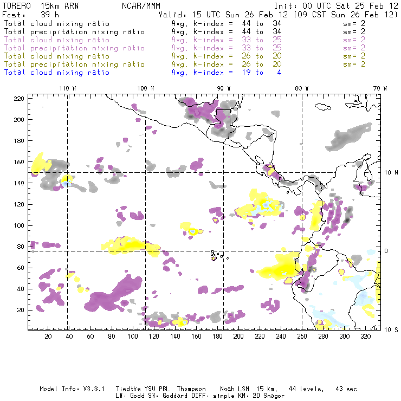The image size is (401, 401).
Task: Select the "Thompson" microphysics footer text
Action: (x=191, y=389)
